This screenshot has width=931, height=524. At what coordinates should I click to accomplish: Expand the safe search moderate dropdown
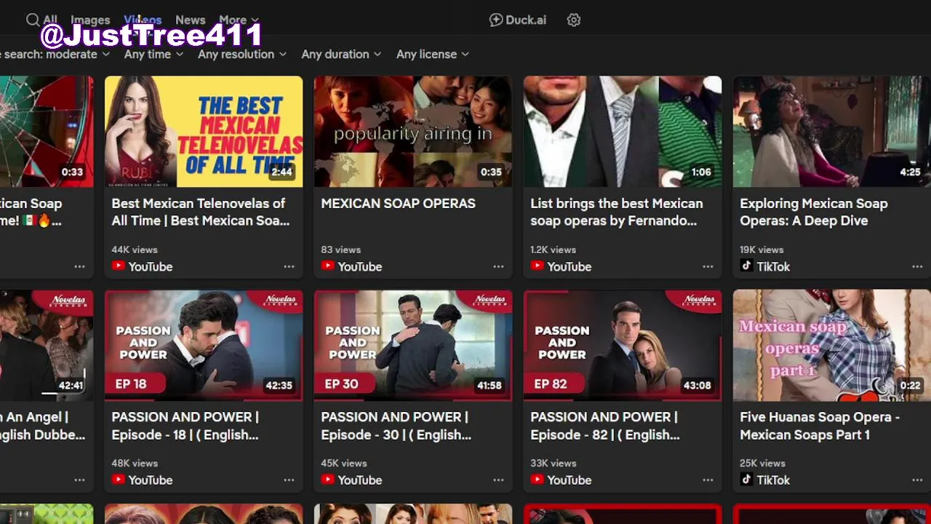point(55,54)
